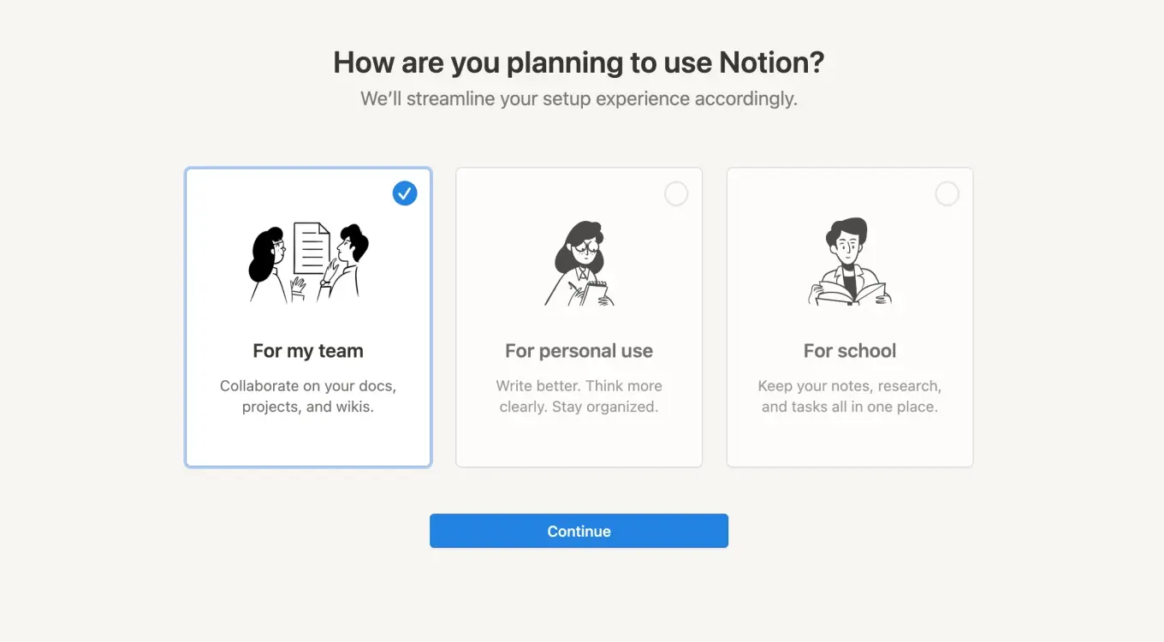Screen dimensions: 1164x642
Task: Click the two-people team collaboration illustration
Action: click(308, 262)
